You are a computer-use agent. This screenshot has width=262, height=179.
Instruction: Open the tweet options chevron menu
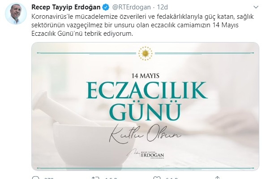256,7
